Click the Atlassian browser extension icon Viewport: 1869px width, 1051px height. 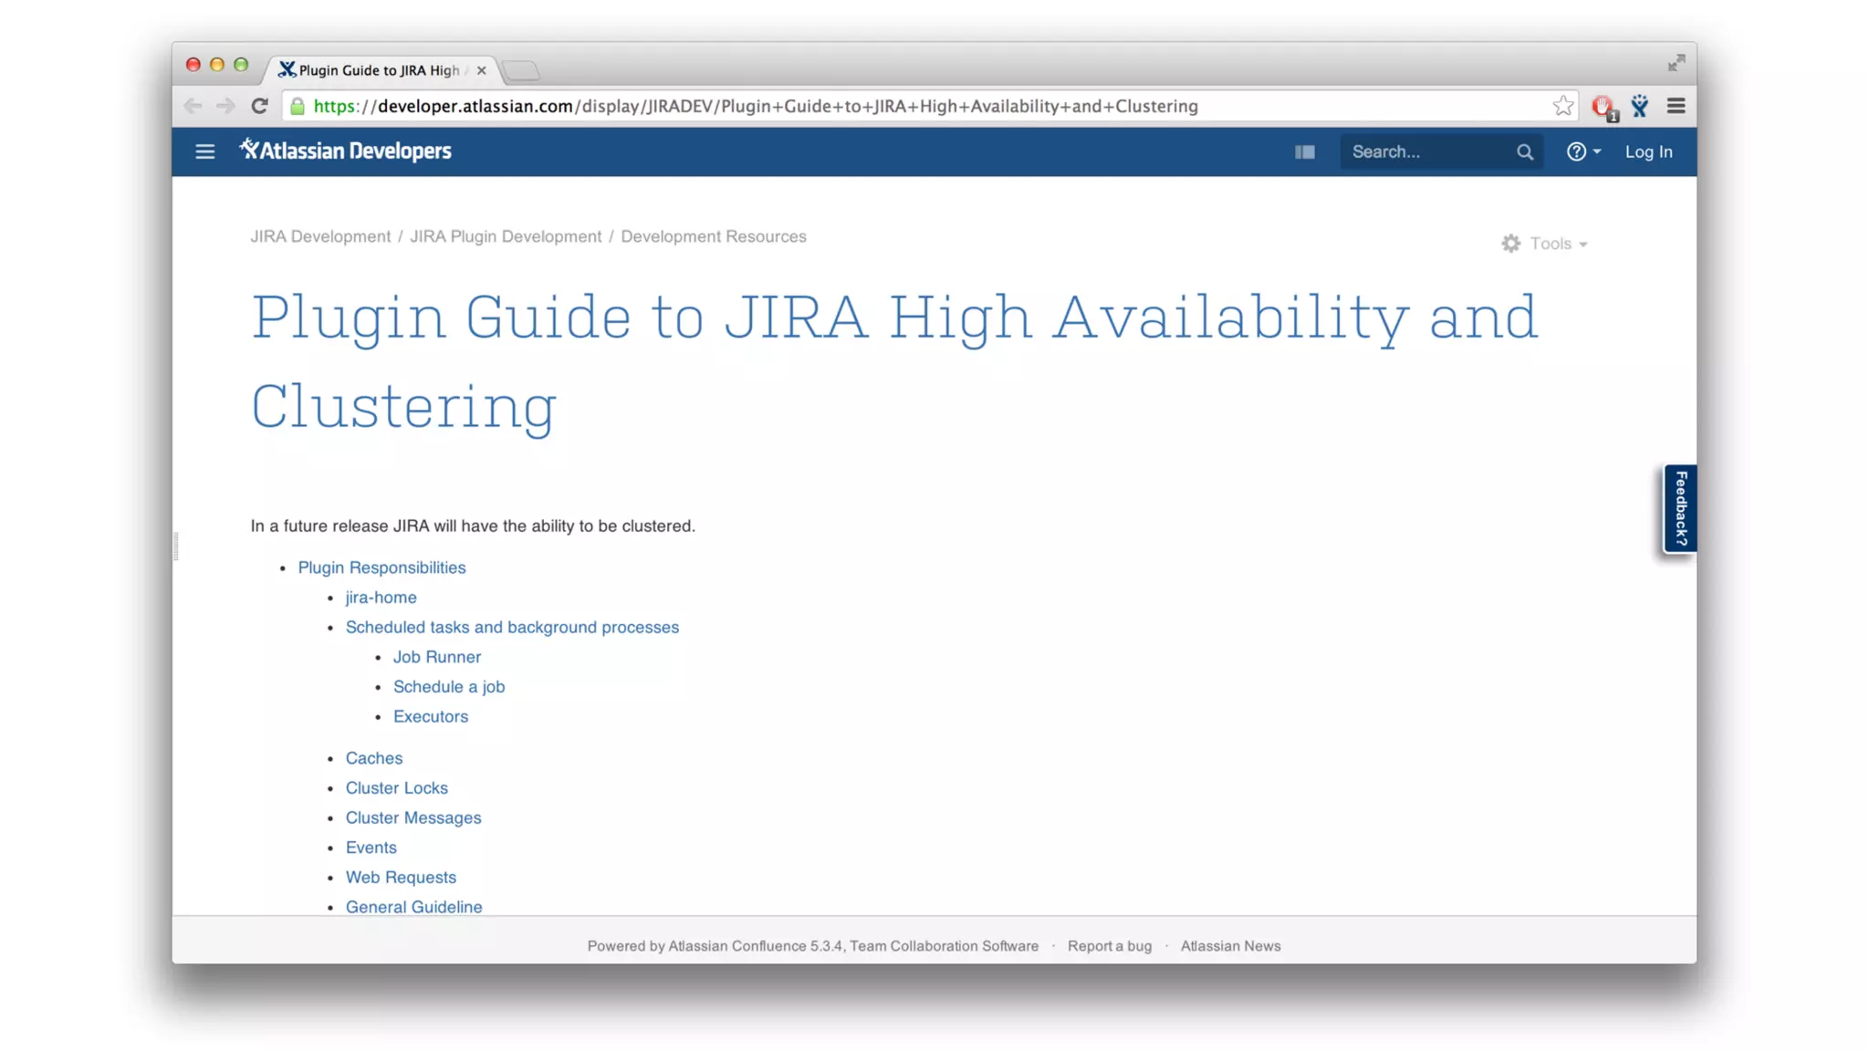1639,106
